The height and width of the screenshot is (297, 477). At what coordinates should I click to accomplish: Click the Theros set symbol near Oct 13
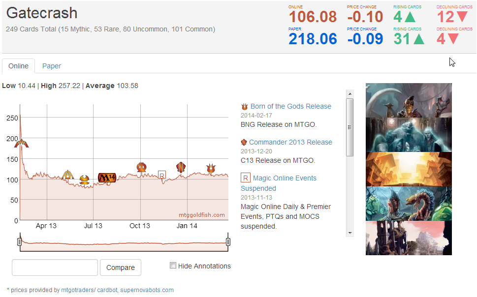[x=142, y=167]
